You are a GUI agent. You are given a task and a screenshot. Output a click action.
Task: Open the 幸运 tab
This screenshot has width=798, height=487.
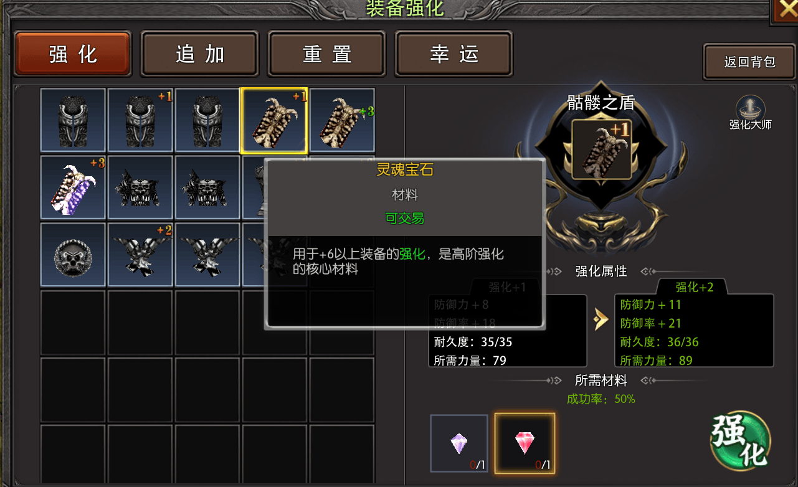pos(454,54)
